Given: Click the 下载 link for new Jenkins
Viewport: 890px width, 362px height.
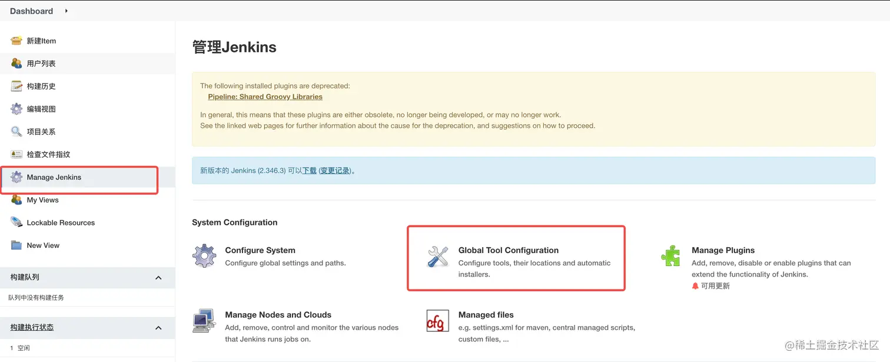Looking at the screenshot, I should point(310,171).
